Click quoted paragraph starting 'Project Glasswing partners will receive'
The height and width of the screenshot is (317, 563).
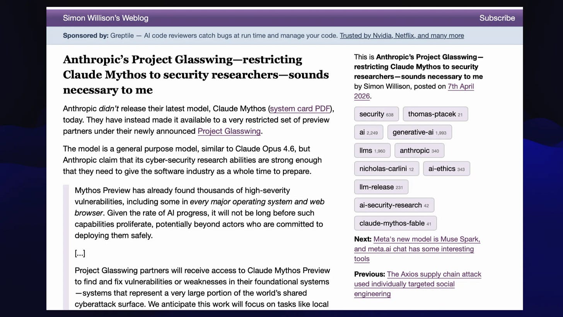coord(202,288)
